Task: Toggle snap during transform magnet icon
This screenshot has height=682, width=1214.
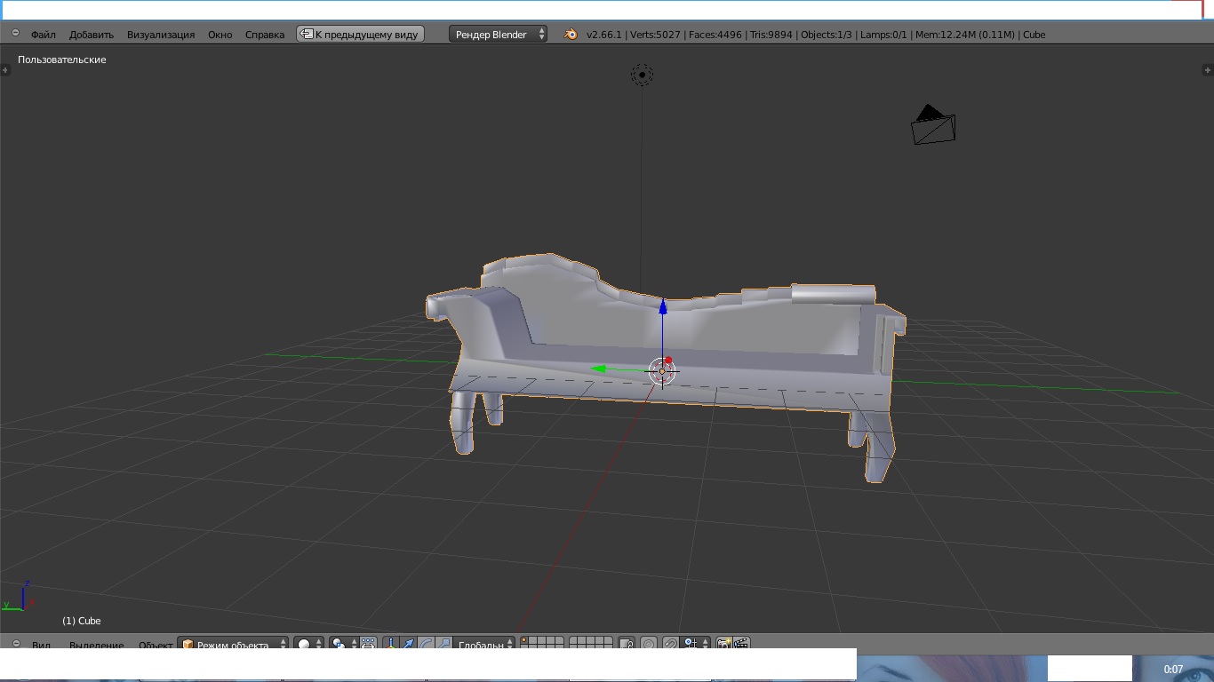Action: tap(671, 644)
